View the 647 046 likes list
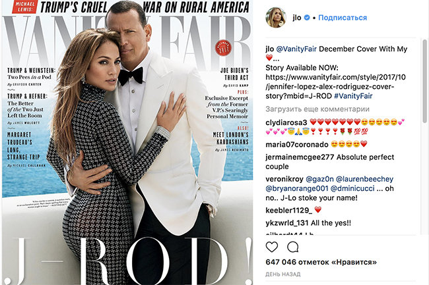 [x=321, y=263]
